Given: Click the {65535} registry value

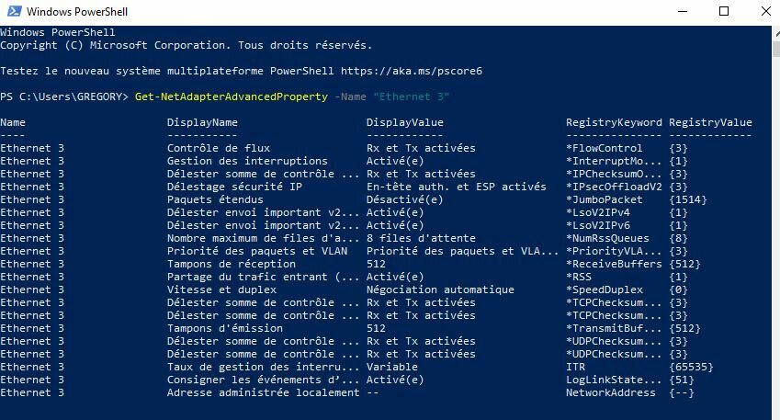Looking at the screenshot, I should pos(691,367).
